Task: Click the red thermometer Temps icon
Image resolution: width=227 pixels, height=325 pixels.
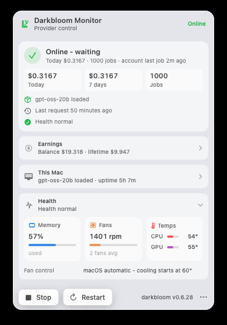Action: point(153,226)
